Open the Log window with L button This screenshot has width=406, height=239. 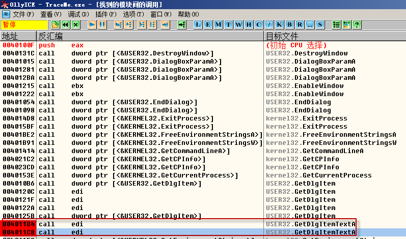coord(198,25)
